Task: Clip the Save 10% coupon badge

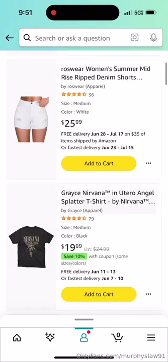Action: tap(74, 256)
